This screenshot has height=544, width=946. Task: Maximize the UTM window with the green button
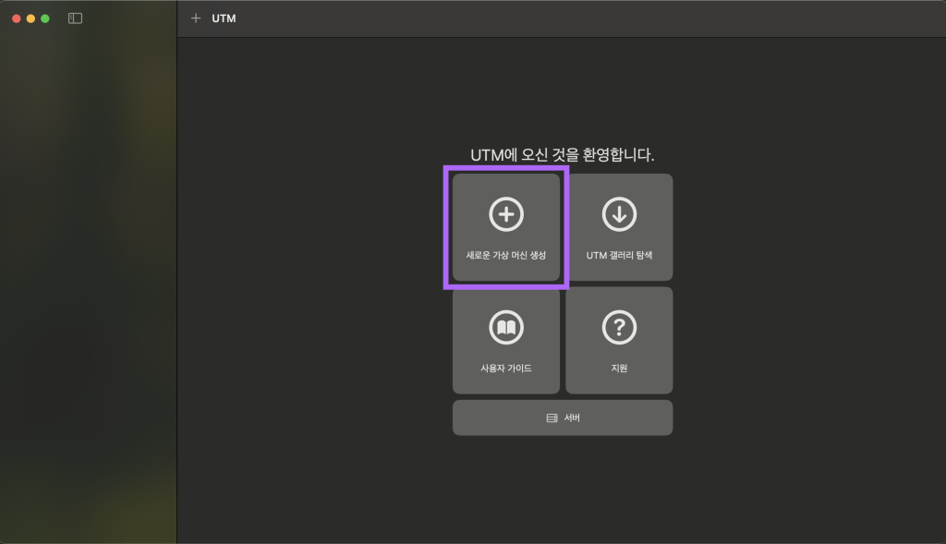tap(45, 18)
